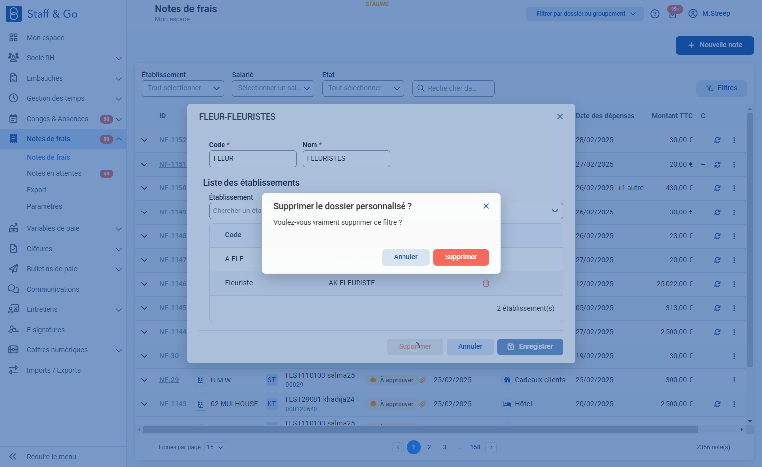Open the Export submenu item
762x467 pixels.
pyautogui.click(x=37, y=190)
